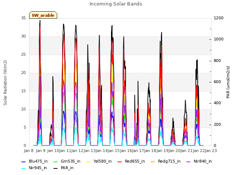Click the Redg715_in legend label
The width and height of the screenshot is (233, 175).
tap(169, 161)
